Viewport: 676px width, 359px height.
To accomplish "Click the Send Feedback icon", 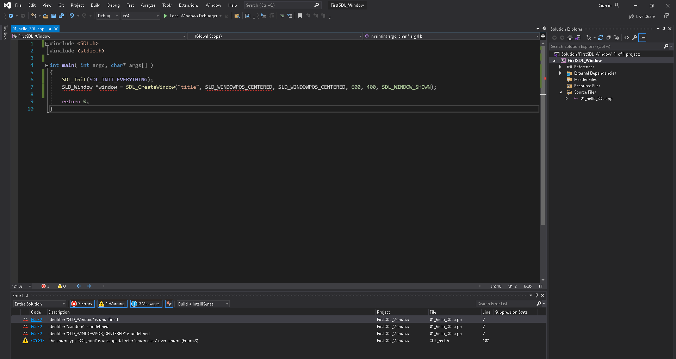I will [666, 16].
